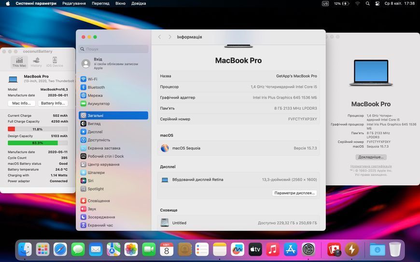This screenshot has height=262, width=420.
Task: Select Сповіщення in settings sidebar
Action: (x=113, y=201)
